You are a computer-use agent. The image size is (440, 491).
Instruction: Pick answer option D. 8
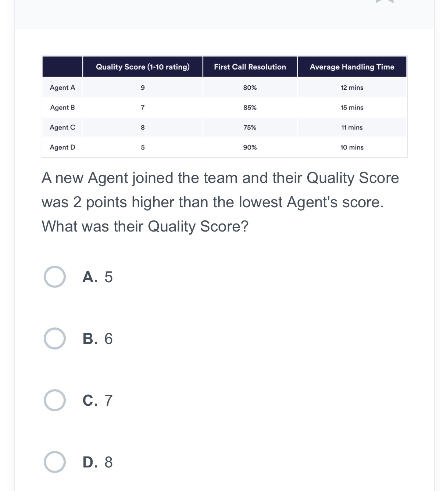(x=54, y=462)
